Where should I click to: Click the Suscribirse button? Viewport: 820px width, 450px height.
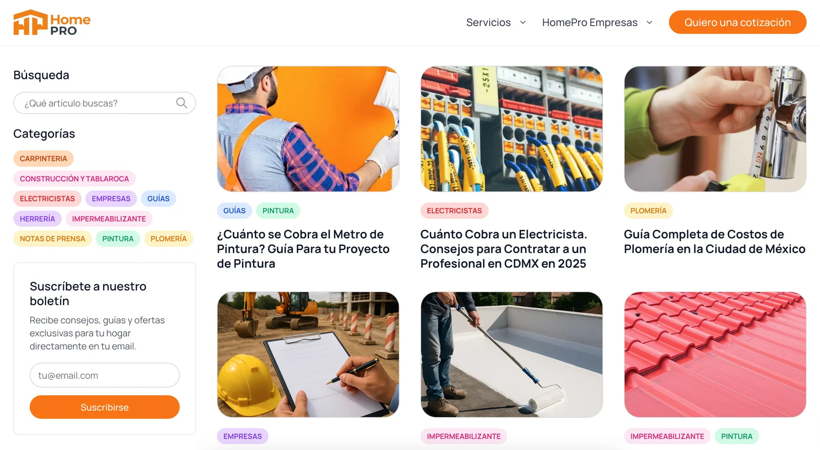click(105, 407)
